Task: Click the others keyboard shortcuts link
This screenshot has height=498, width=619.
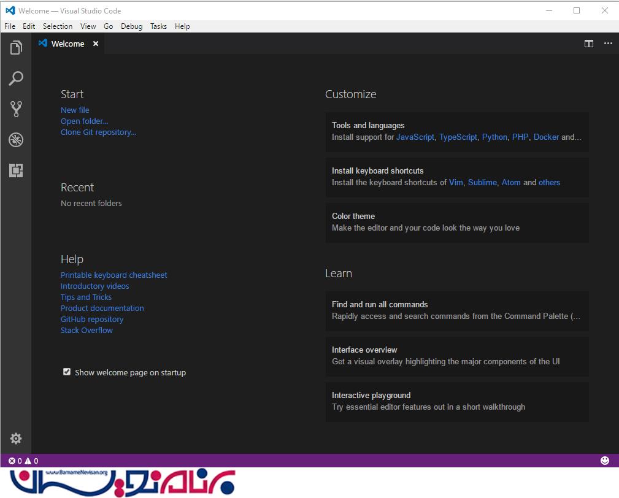Action: pyautogui.click(x=549, y=182)
